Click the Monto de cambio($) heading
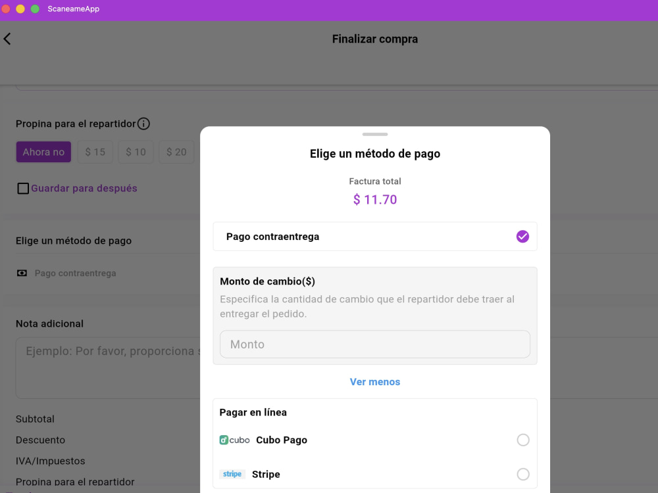 (267, 281)
